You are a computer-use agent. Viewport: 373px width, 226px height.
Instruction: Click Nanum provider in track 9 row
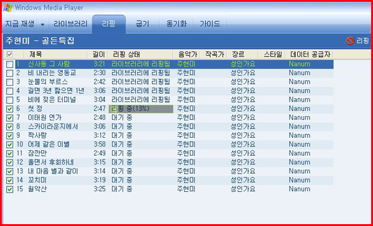pos(300,136)
